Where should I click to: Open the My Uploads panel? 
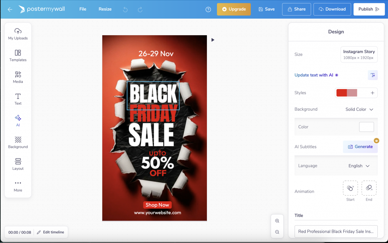click(17, 34)
